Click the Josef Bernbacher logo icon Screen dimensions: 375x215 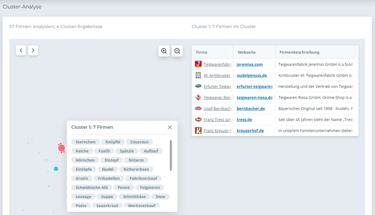click(x=198, y=109)
